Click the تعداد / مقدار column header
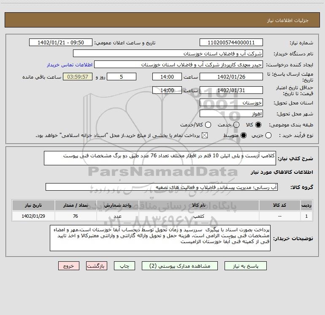The height and width of the screenshot is (315, 325). pos(76,205)
